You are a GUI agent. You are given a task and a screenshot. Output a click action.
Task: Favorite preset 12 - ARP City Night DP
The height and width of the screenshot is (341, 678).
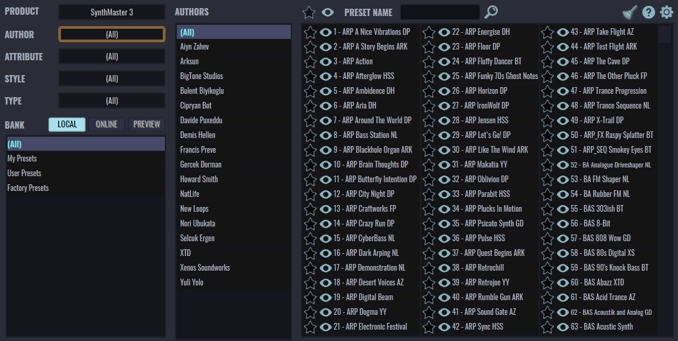coord(310,194)
